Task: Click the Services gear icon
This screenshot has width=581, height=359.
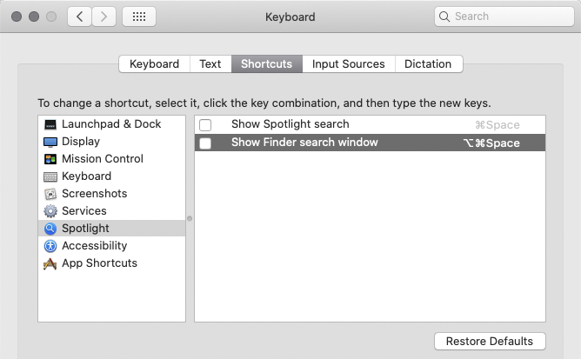Action: tap(50, 211)
